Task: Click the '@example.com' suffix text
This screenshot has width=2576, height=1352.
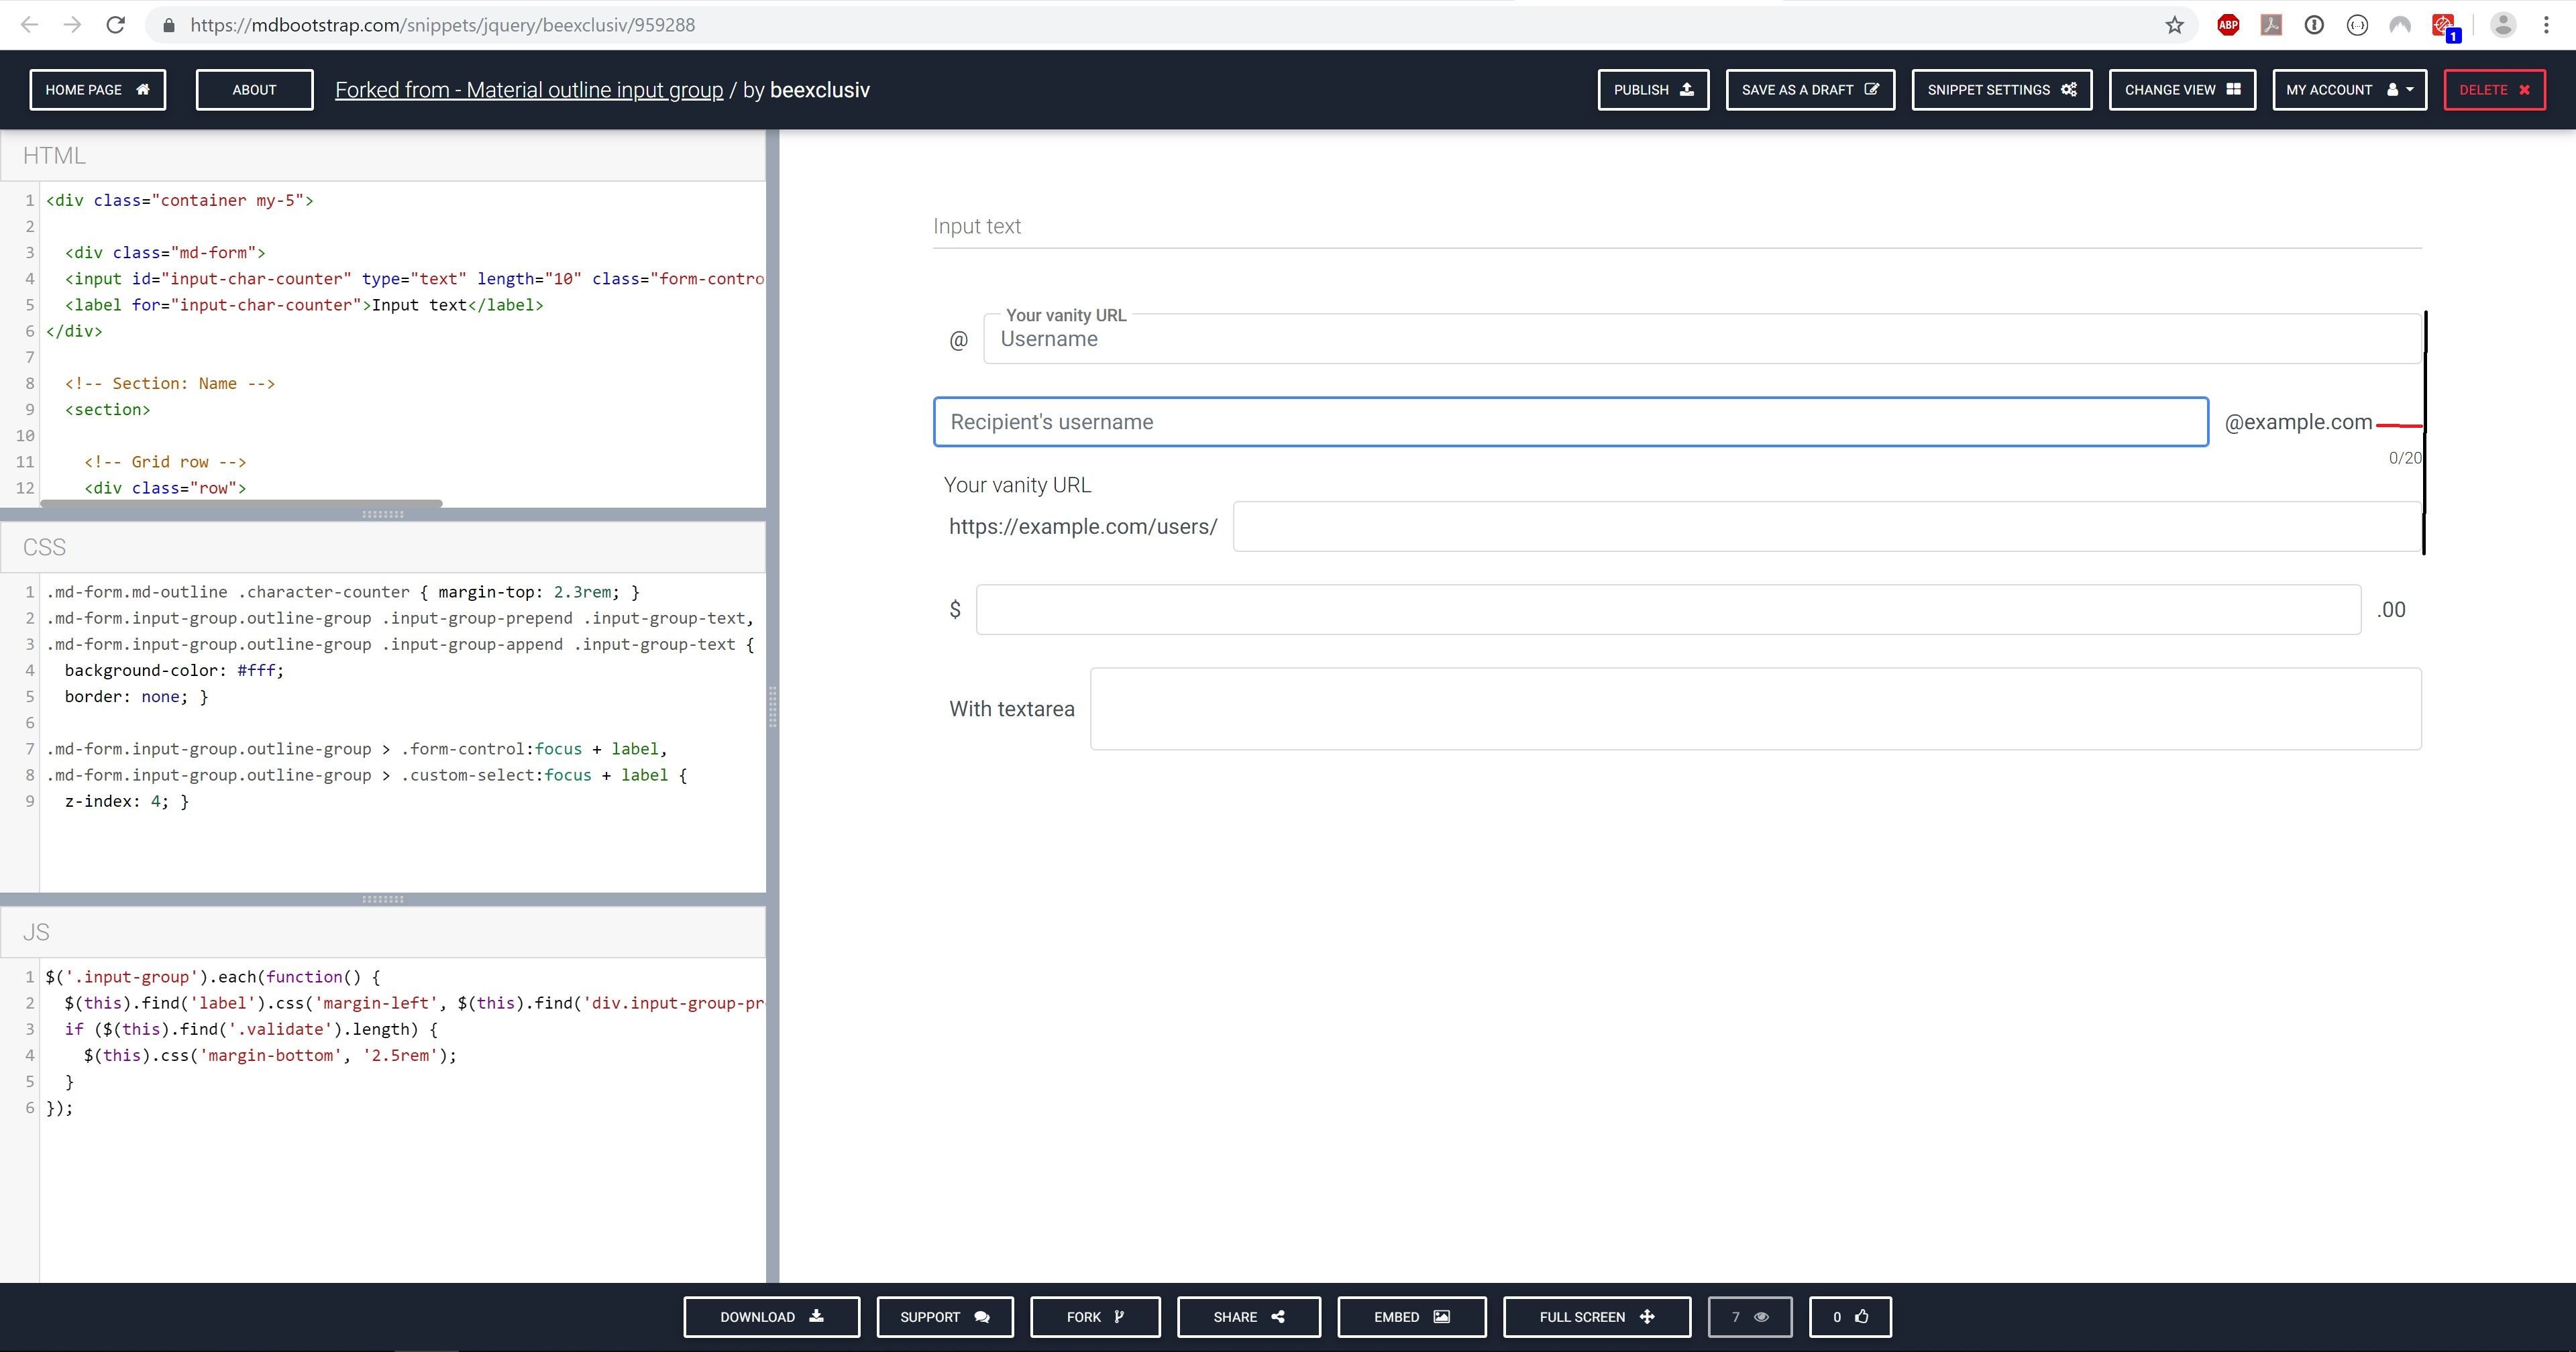Action: (2298, 422)
